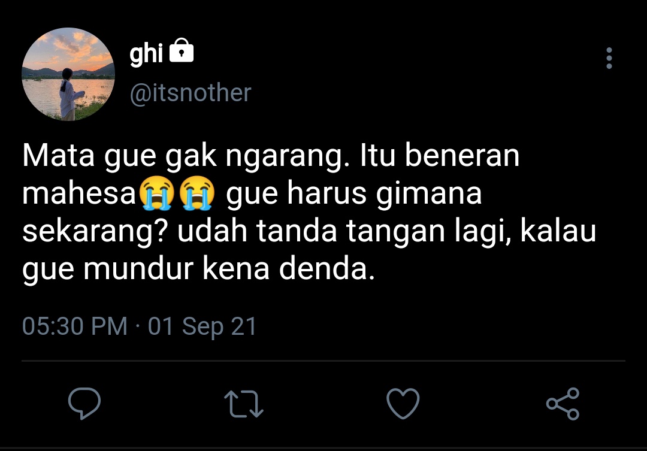Open the share icon below the tweet

coord(563,404)
